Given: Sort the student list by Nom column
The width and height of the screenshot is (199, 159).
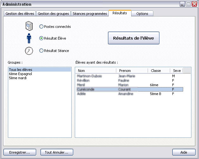Looking at the screenshot, I should 95,71.
